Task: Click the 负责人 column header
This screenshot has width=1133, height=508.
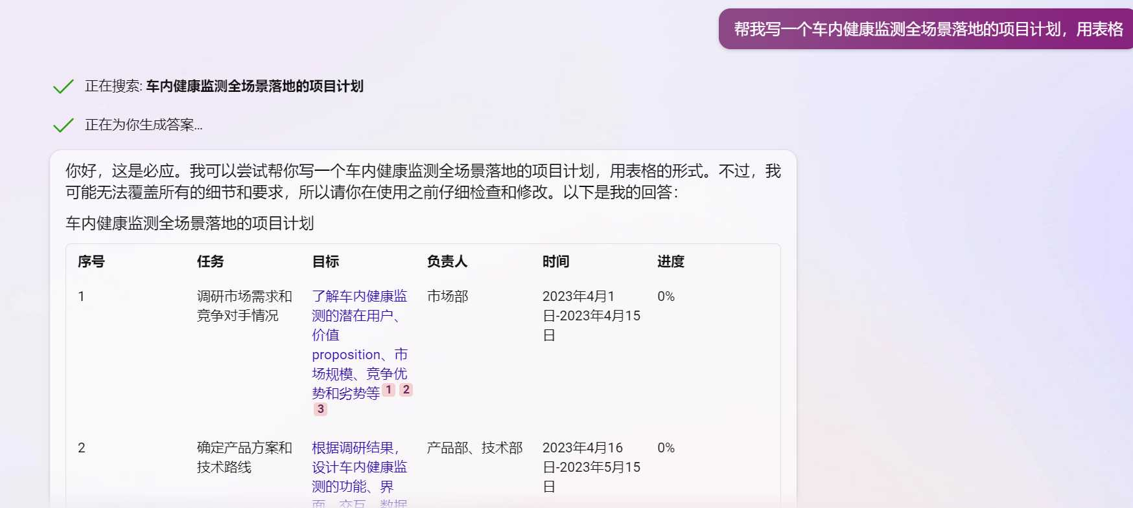Action: point(447,261)
